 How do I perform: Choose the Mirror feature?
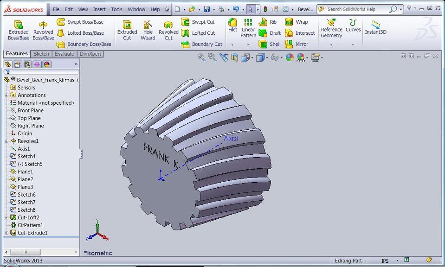[297, 44]
